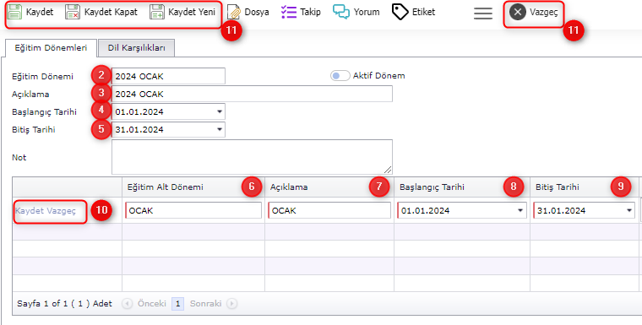
Task: Click the Vazgeç toolbar label
Action: (544, 13)
